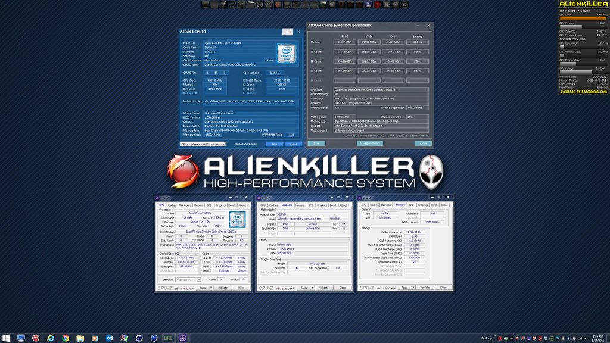Open File Explorer from the taskbar
610x343 pixels.
80,338
